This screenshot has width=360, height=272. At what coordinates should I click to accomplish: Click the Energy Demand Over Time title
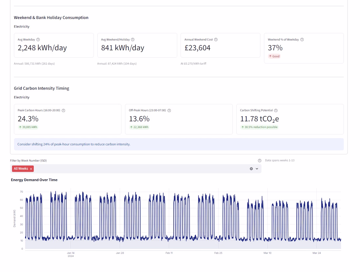click(x=34, y=180)
